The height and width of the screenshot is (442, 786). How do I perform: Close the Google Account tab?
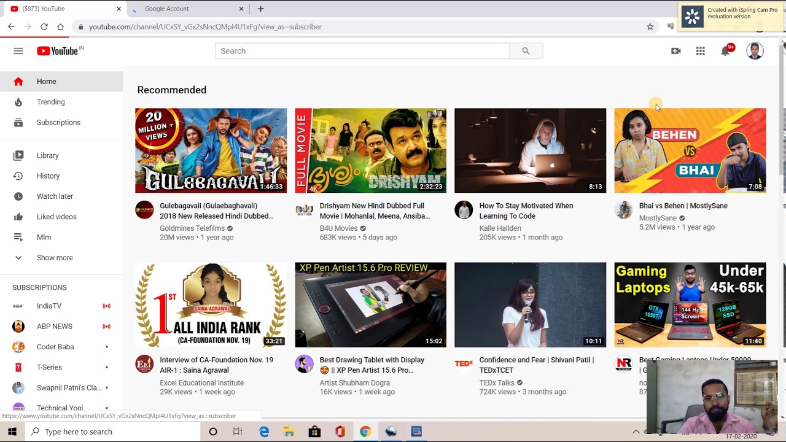point(241,9)
